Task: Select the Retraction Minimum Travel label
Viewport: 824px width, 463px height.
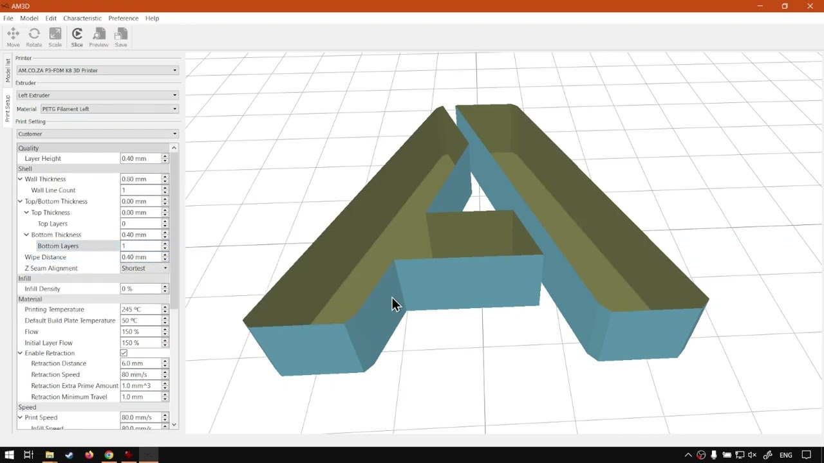Action: pos(69,397)
